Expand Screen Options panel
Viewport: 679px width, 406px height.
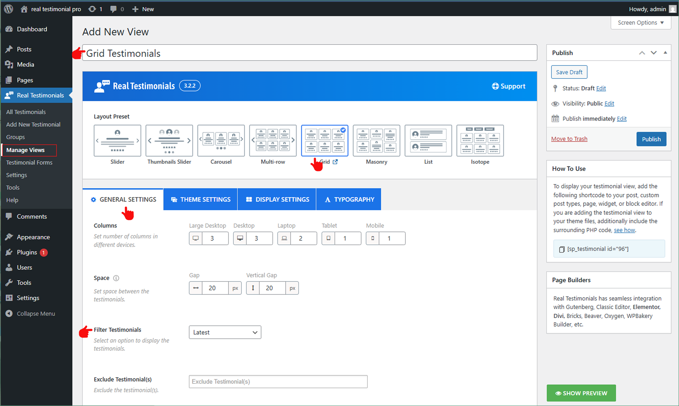641,23
